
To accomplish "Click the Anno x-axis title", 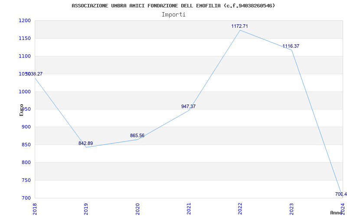I will pos(337,213).
